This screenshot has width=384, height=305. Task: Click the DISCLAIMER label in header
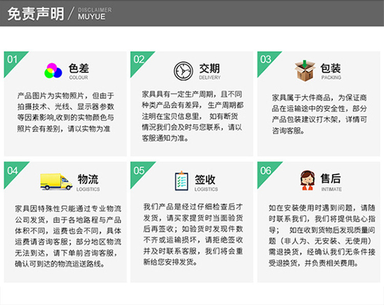pos(95,10)
